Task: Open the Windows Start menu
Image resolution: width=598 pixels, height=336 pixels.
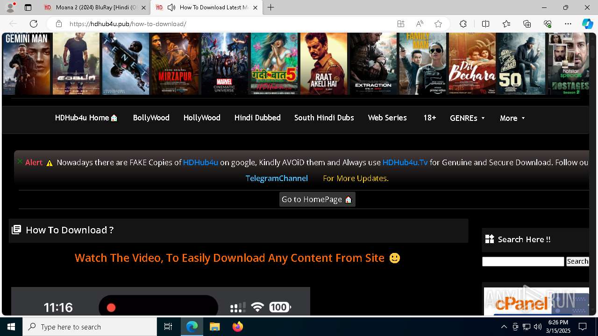Action: [x=11, y=327]
